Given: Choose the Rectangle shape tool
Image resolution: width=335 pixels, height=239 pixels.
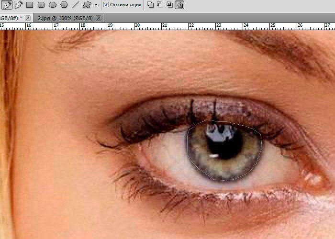Looking at the screenshot, I should coord(30,5).
